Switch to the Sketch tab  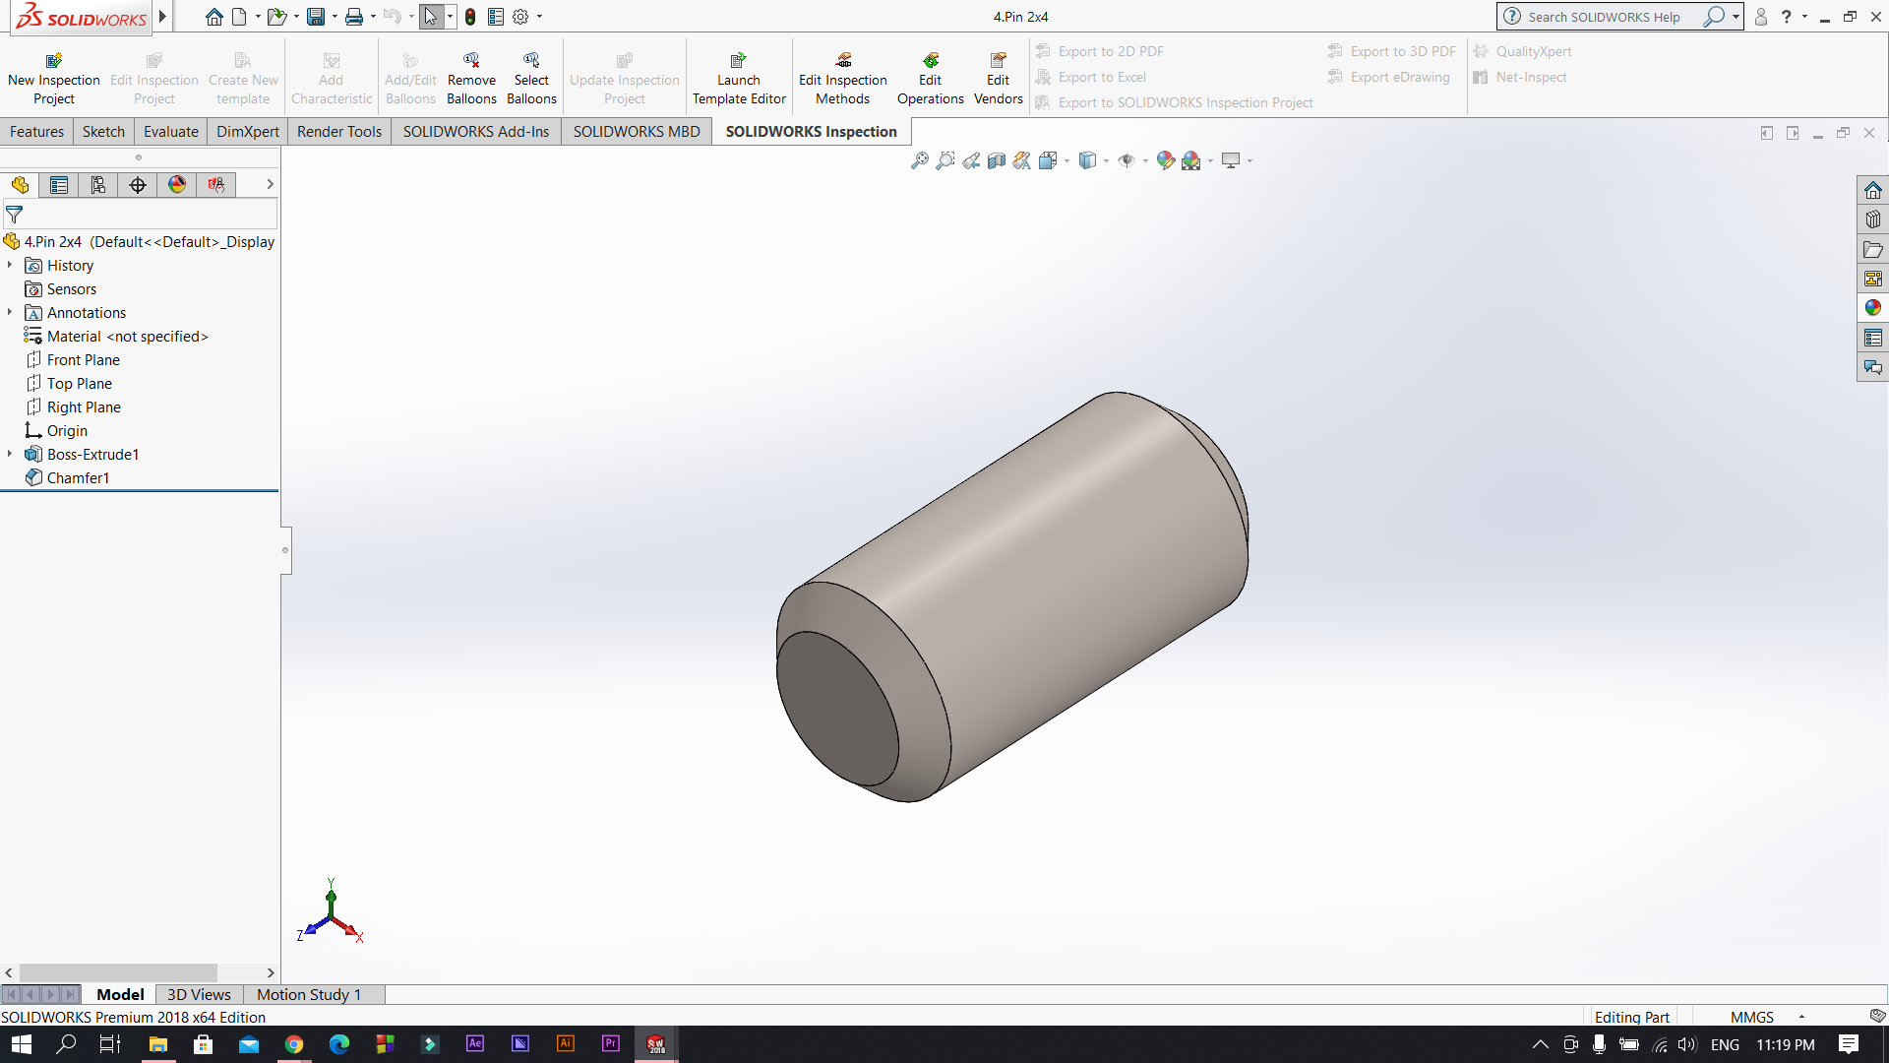(103, 132)
